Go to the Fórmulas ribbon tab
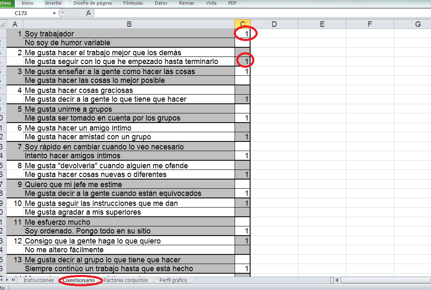Viewport: 431px width, 290px height. pos(133,3)
